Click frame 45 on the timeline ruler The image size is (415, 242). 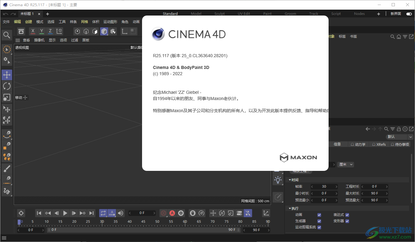143,221
